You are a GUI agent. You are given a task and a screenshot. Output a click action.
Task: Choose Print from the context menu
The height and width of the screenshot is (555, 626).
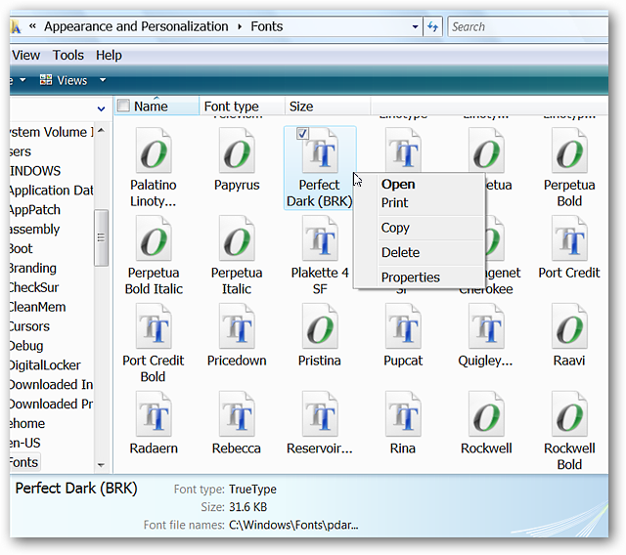point(394,202)
